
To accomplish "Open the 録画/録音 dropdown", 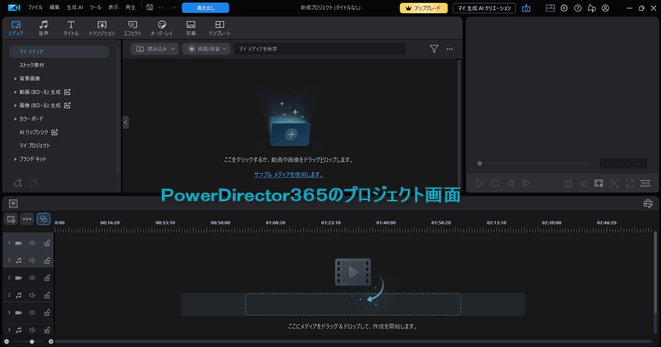I will pyautogui.click(x=207, y=49).
